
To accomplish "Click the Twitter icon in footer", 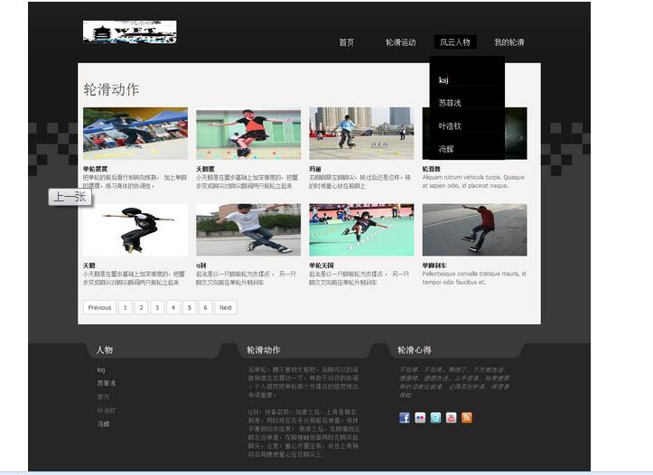I will [435, 417].
